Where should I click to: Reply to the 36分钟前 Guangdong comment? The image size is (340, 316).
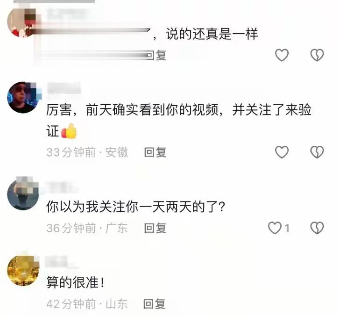pos(155,228)
